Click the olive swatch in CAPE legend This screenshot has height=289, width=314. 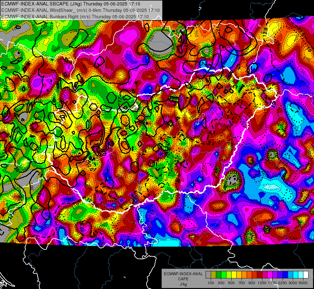[214, 275]
